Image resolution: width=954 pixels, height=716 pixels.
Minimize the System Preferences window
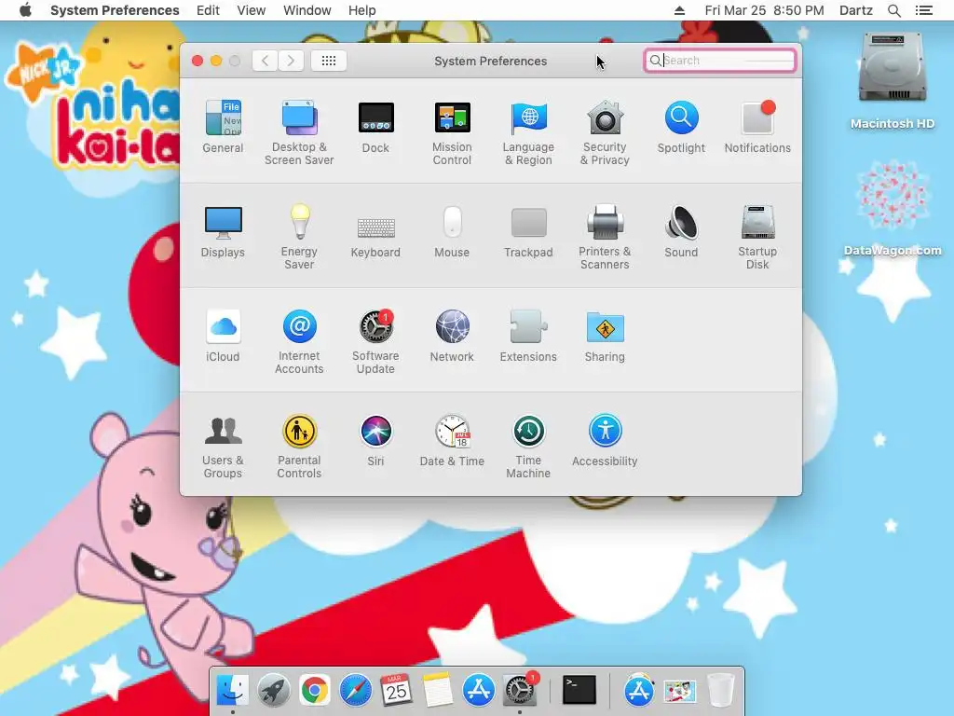point(216,61)
